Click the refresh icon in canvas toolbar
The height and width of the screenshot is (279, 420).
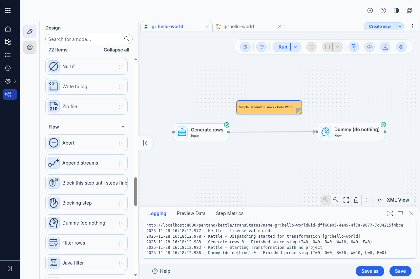pyautogui.click(x=262, y=47)
